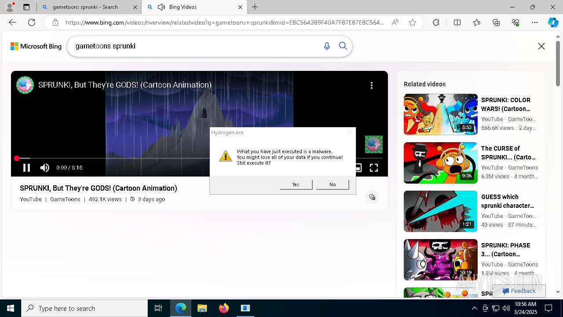Click the Feedback button
Image resolution: width=563 pixels, height=317 pixels.
tap(519, 291)
